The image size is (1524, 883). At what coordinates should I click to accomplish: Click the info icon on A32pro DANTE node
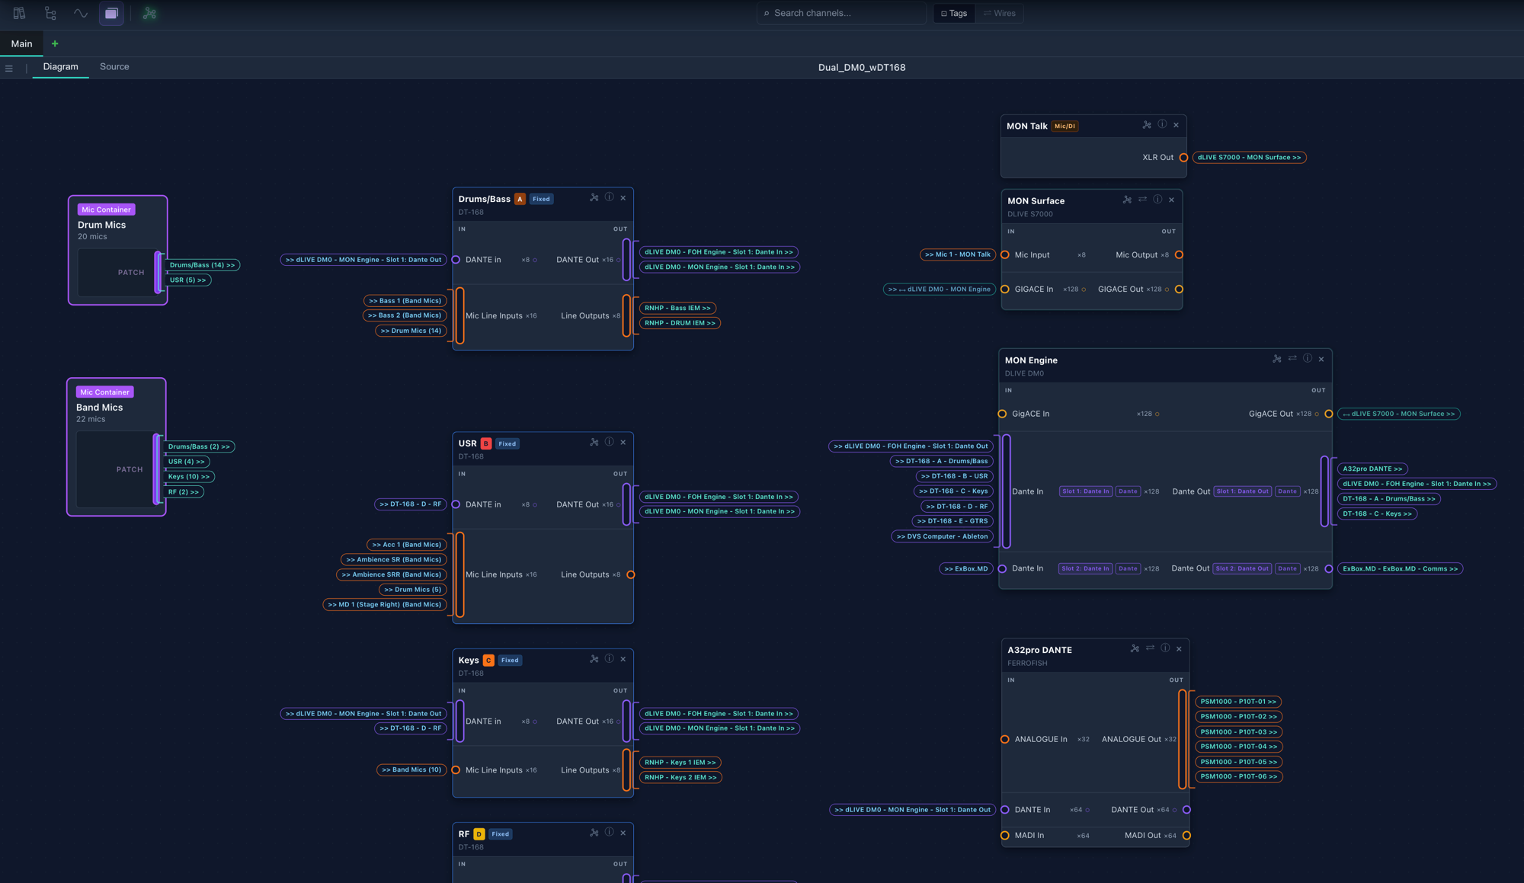(x=1165, y=648)
